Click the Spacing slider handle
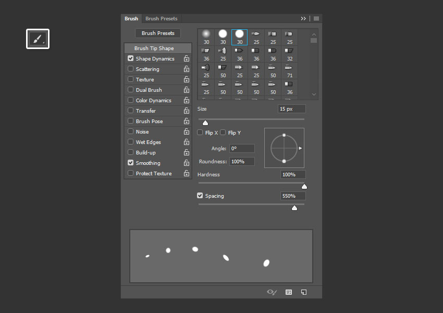This screenshot has width=443, height=313. click(x=294, y=208)
